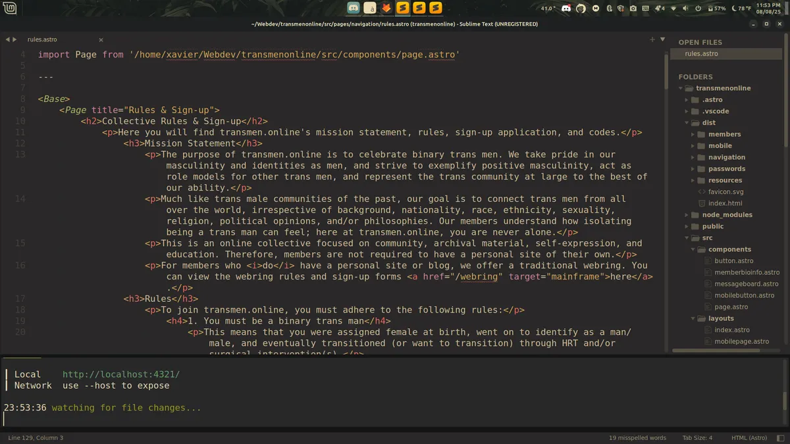Open index.html in the dist folder

pos(725,203)
